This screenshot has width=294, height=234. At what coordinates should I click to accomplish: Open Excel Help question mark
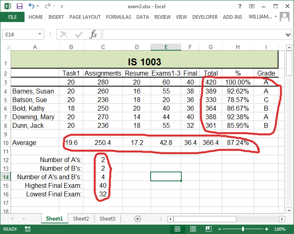coord(240,6)
